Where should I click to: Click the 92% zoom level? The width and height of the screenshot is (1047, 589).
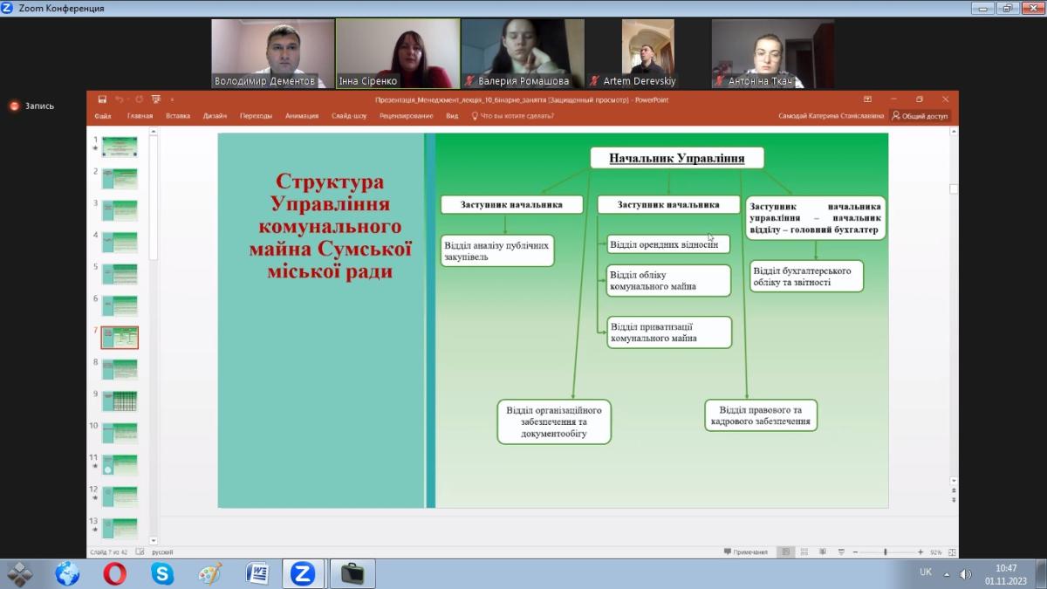[x=936, y=552]
